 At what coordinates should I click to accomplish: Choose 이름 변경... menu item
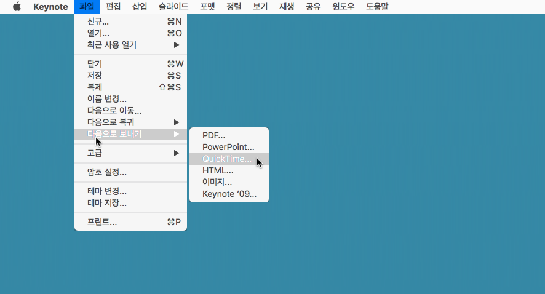(130, 98)
